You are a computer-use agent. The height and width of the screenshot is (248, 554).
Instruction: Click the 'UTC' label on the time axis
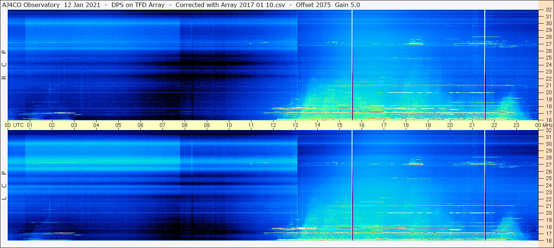pyautogui.click(x=18, y=125)
